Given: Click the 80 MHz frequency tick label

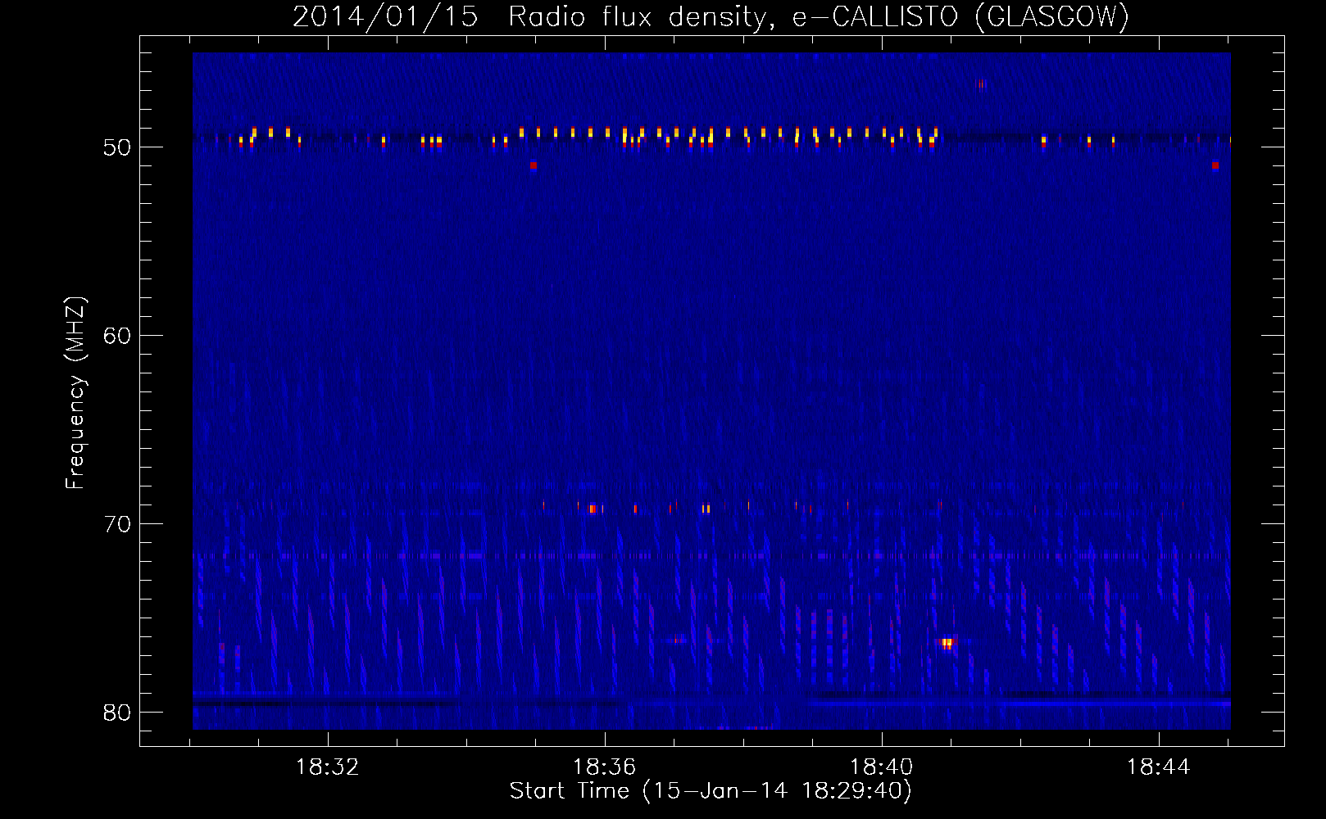Looking at the screenshot, I should pyautogui.click(x=117, y=713).
